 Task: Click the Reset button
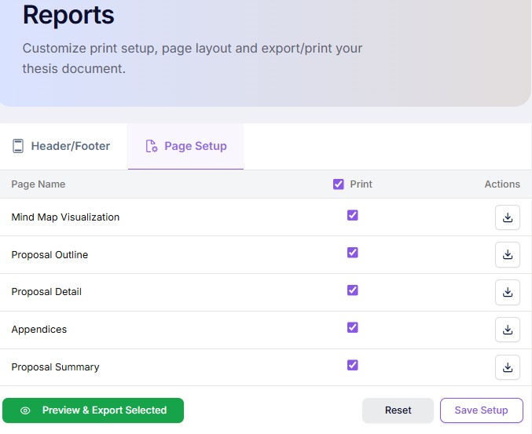[x=398, y=410]
